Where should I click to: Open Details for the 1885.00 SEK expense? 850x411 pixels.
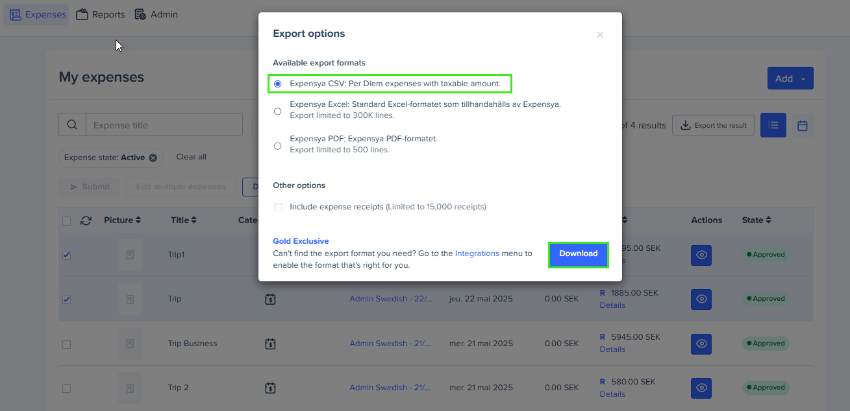(x=612, y=305)
